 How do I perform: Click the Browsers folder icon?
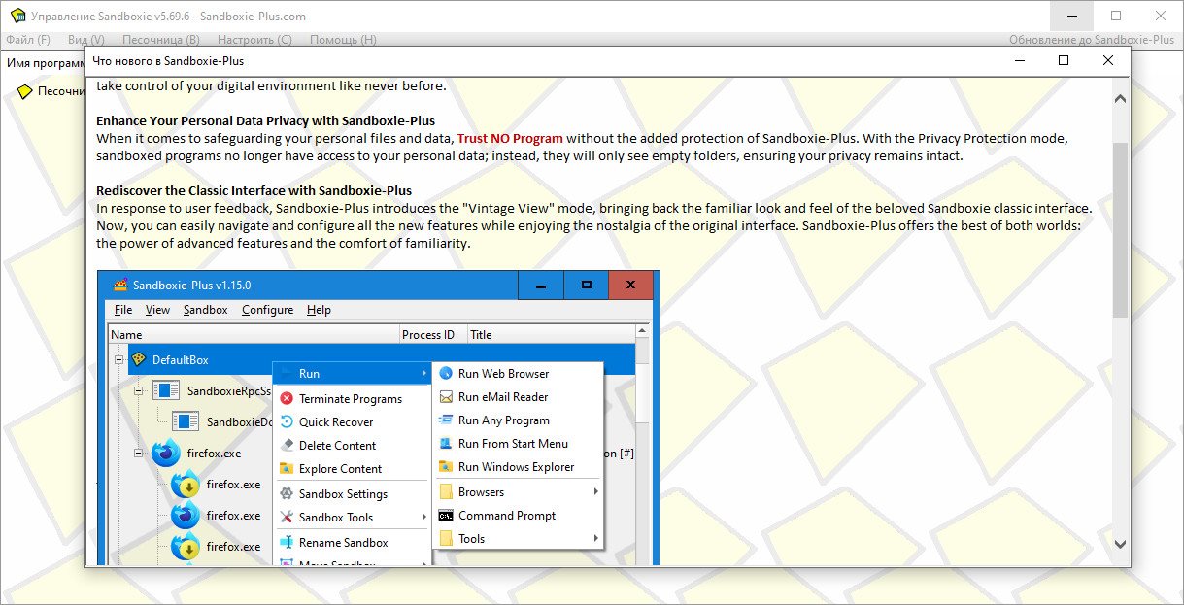pyautogui.click(x=446, y=491)
